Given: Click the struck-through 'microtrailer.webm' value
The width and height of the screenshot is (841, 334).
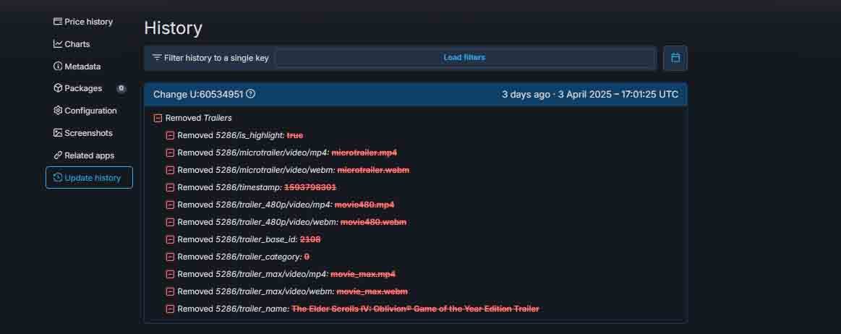Looking at the screenshot, I should (373, 170).
